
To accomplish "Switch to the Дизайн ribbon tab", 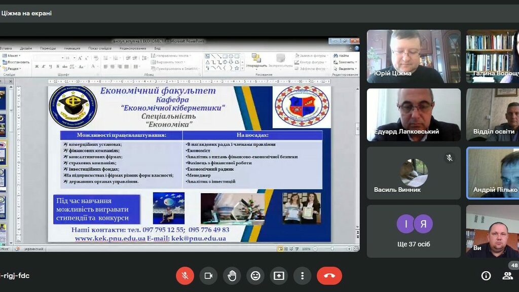I will 26,48.
